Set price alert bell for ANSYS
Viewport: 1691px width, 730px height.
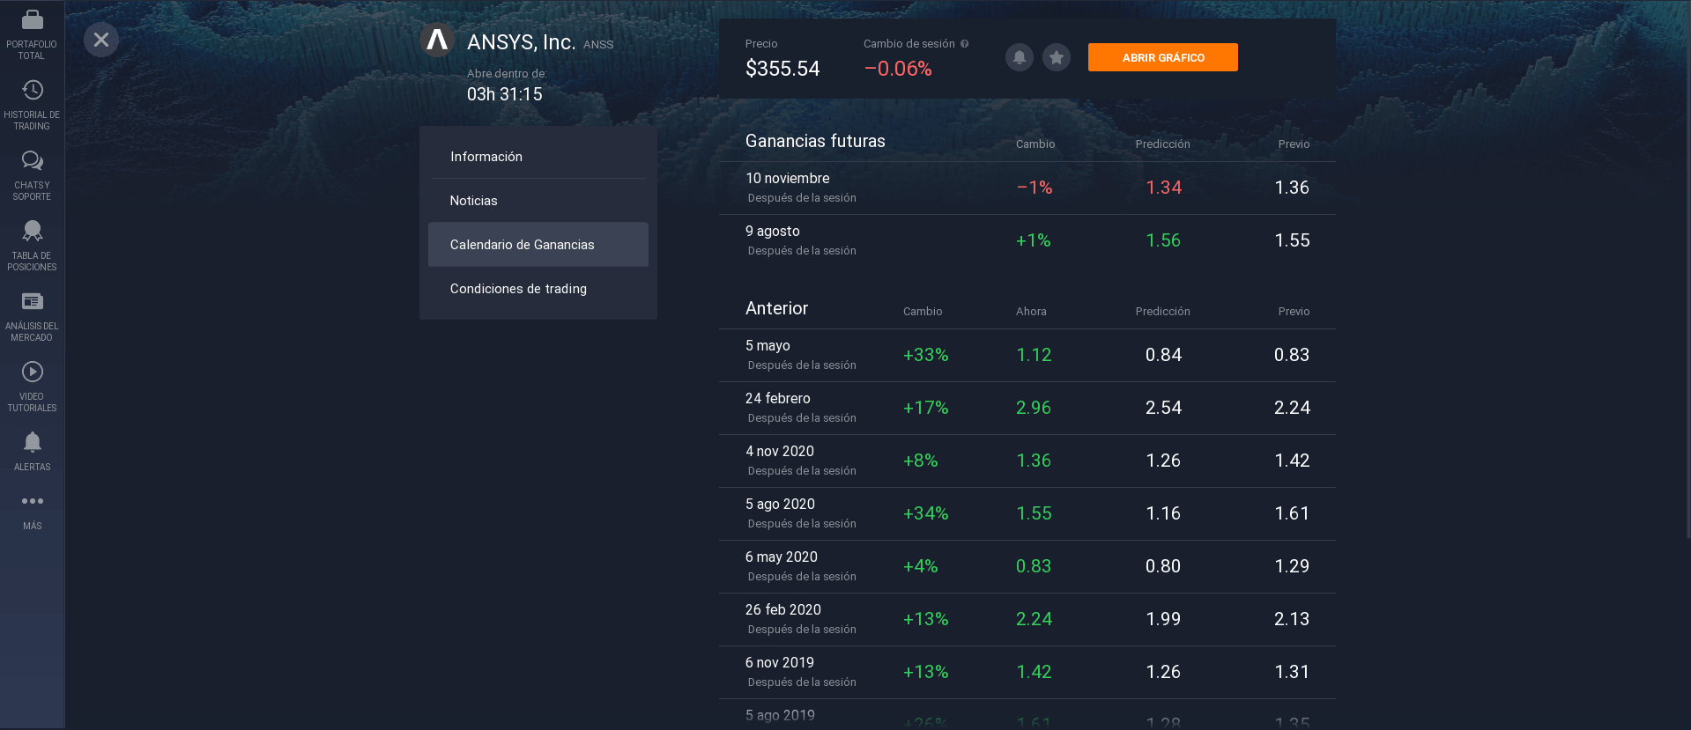point(1020,57)
